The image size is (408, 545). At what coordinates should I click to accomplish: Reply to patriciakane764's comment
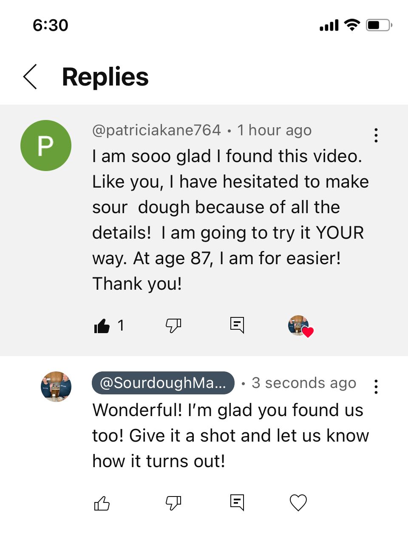237,325
